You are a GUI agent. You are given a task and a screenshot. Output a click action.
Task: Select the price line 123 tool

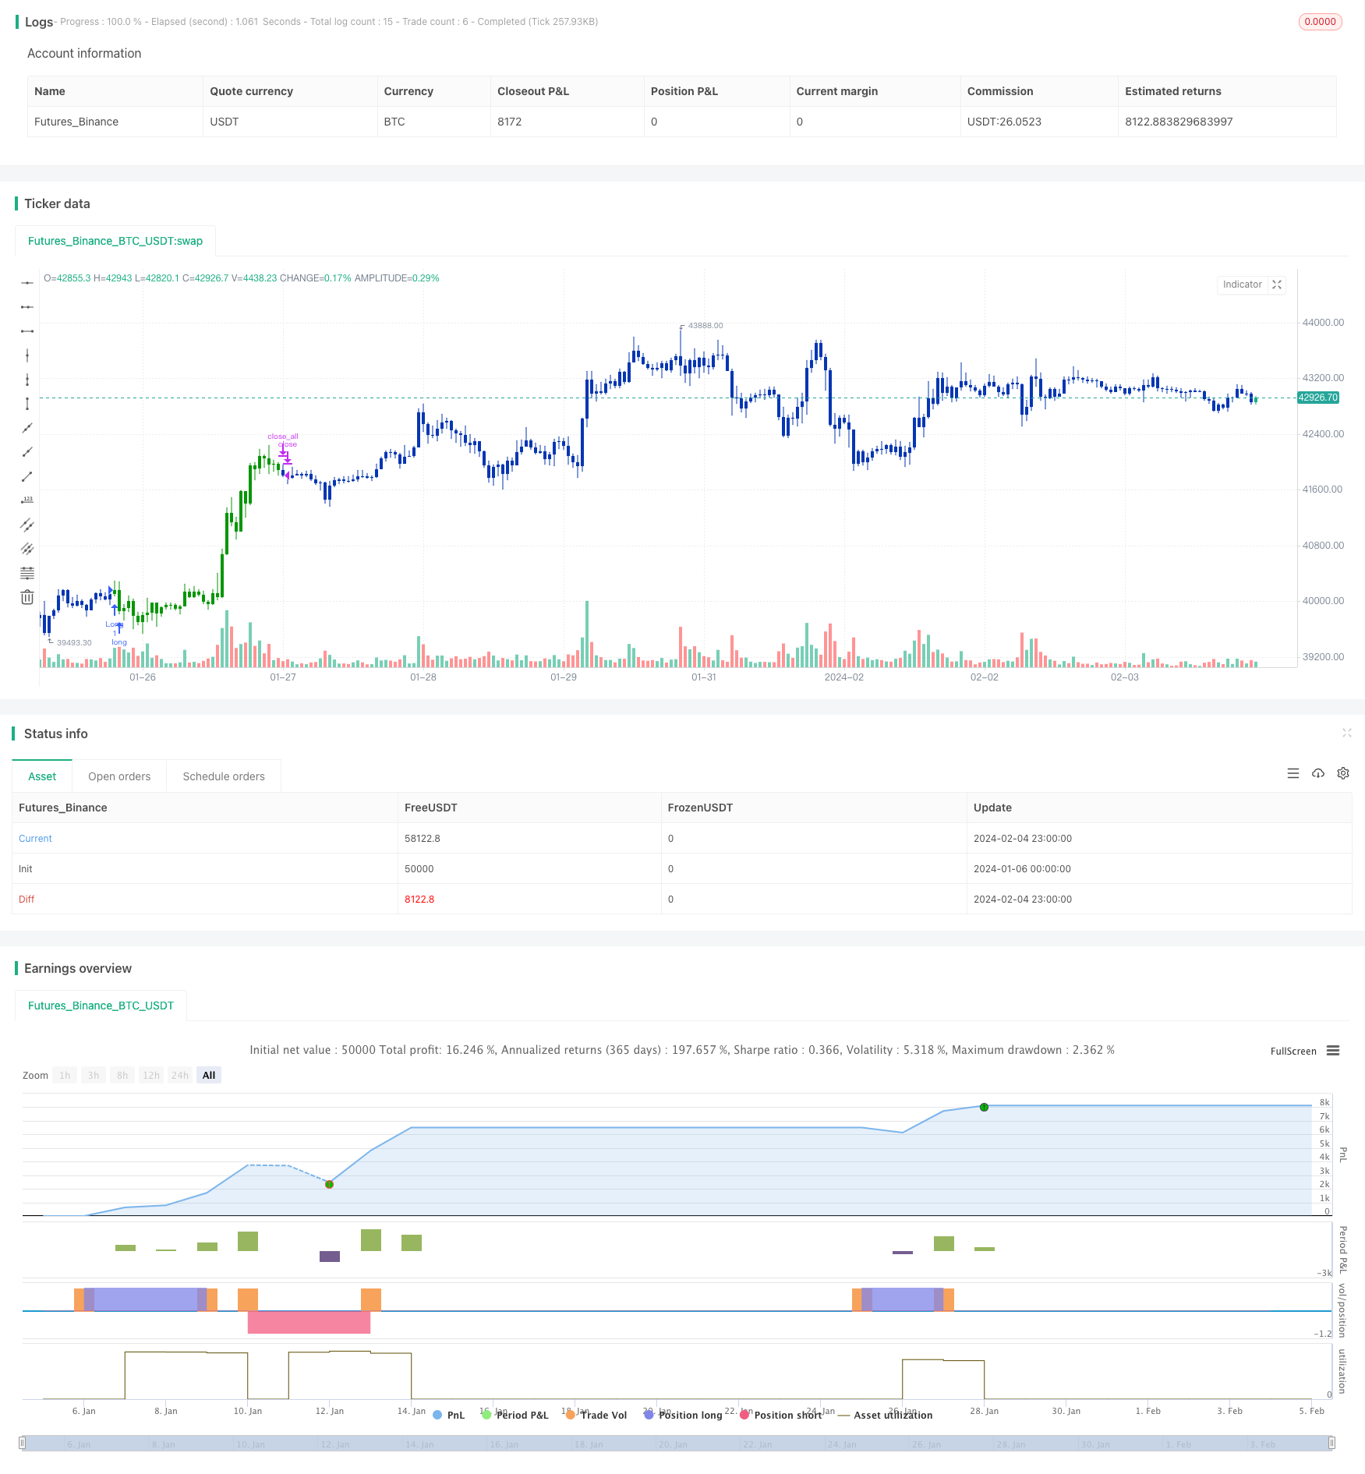coord(27,500)
